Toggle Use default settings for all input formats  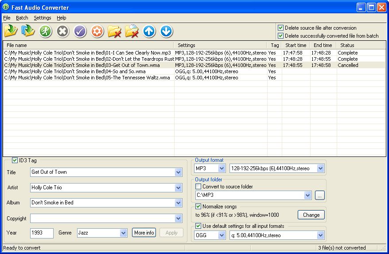pos(198,226)
